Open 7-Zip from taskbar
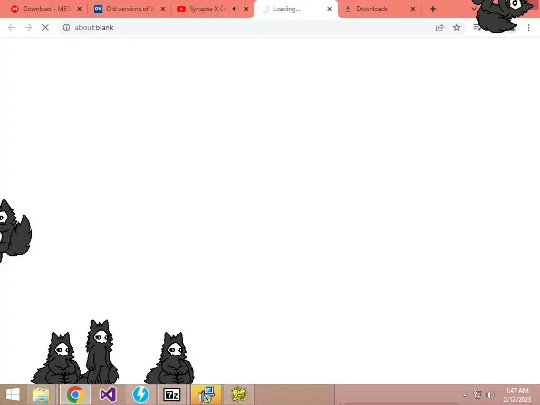This screenshot has height=405, width=540. 172,394
